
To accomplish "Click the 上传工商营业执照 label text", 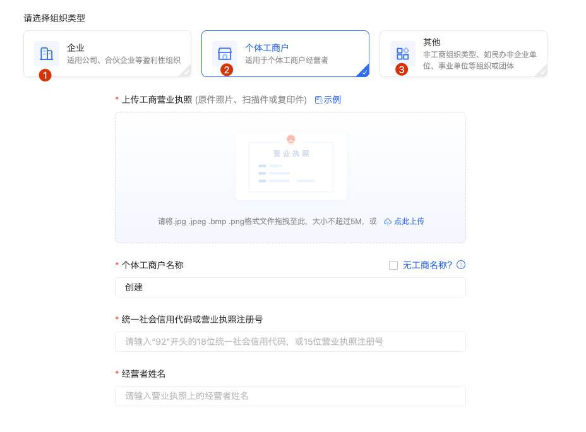I will 157,100.
